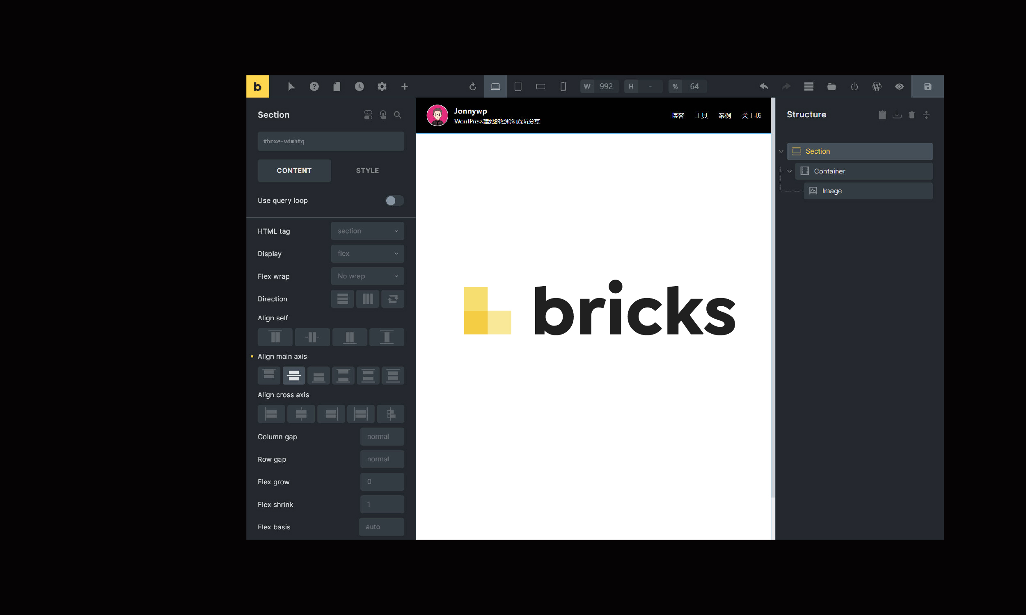The image size is (1026, 615).
Task: Select the pointer arrow tool in toolbar
Action: 291,86
